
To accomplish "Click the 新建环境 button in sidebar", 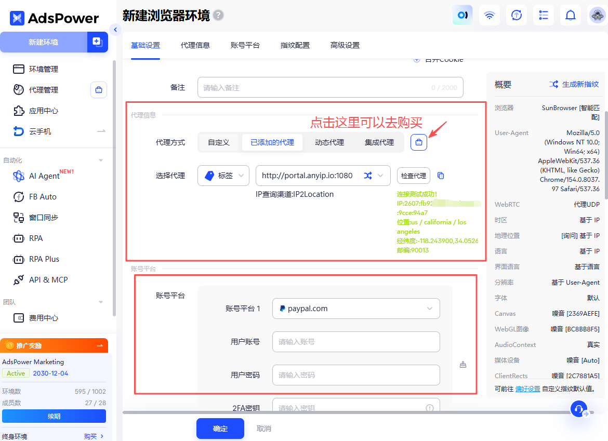I will [44, 42].
